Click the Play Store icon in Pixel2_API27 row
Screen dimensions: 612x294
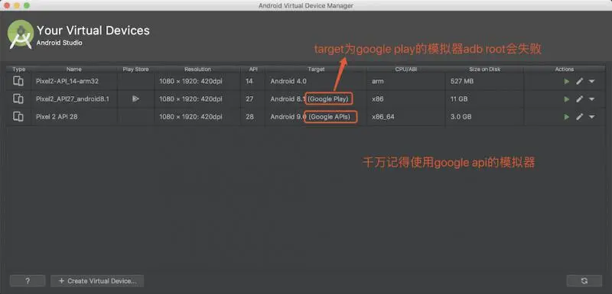point(135,99)
